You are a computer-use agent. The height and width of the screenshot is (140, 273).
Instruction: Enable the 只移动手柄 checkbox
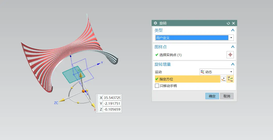click(x=157, y=86)
